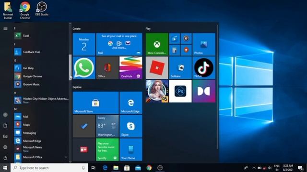Jump to apps by letter M header
The width and height of the screenshot is (307, 172).
click(x=15, y=109)
